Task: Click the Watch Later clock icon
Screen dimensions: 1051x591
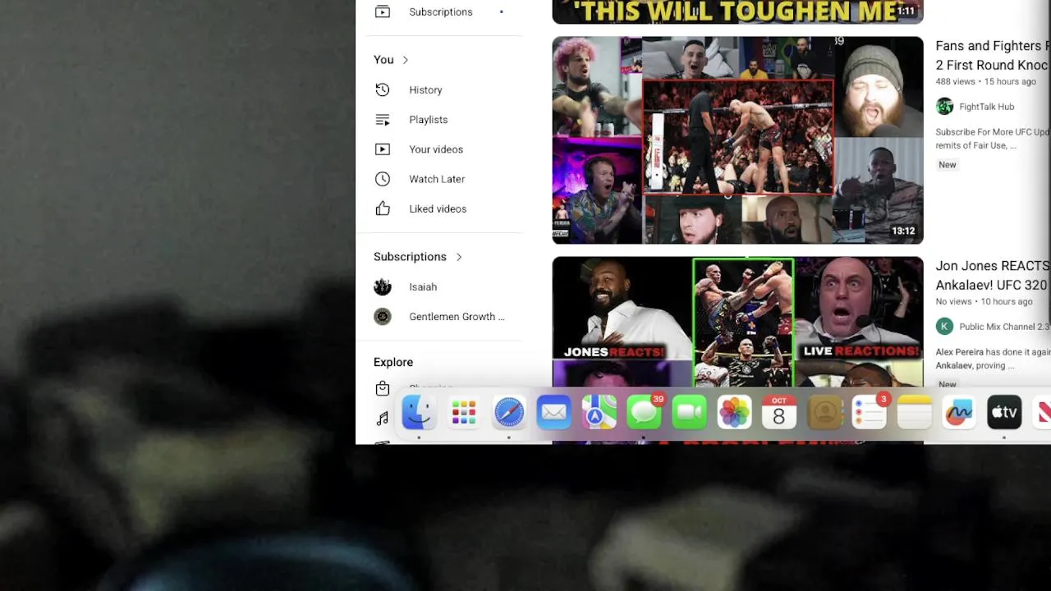Action: click(383, 179)
